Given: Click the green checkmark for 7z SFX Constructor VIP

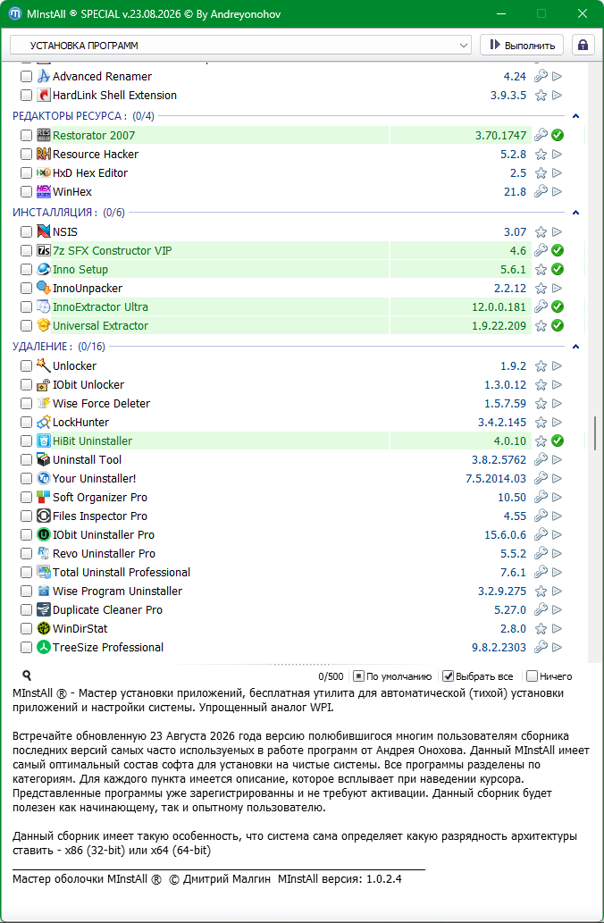Looking at the screenshot, I should click(x=558, y=251).
